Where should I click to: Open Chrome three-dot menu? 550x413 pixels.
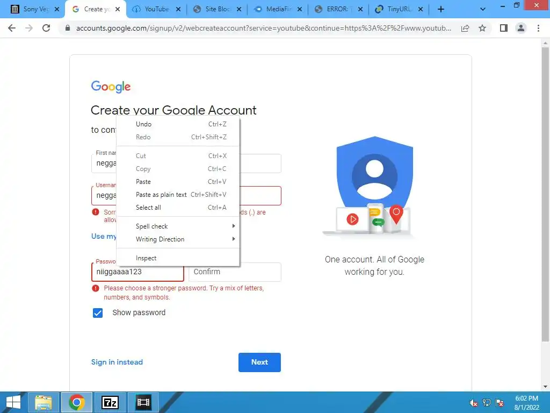(538, 28)
